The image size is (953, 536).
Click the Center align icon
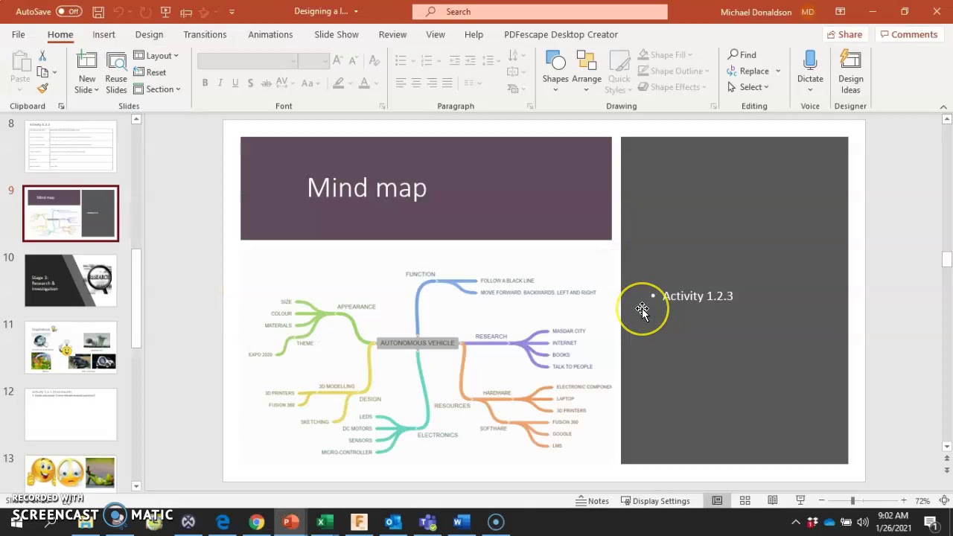coord(416,83)
